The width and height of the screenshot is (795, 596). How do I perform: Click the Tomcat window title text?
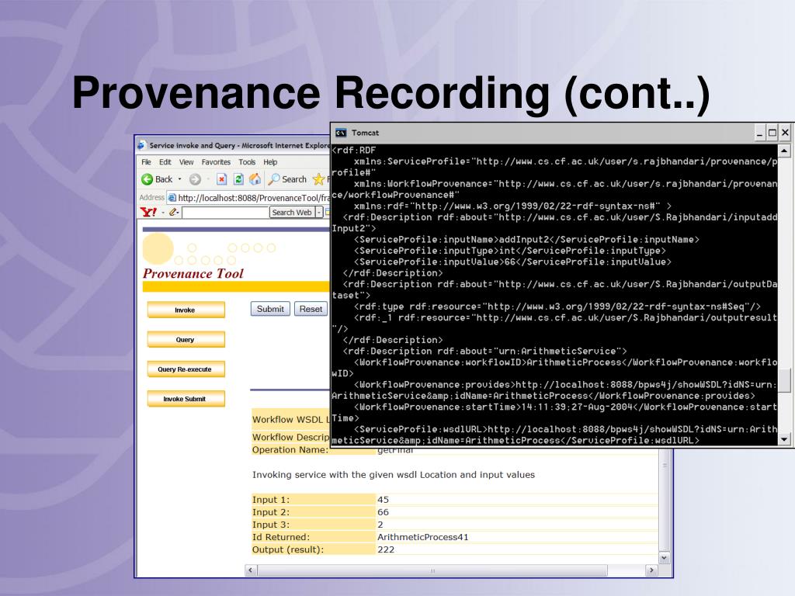click(365, 133)
